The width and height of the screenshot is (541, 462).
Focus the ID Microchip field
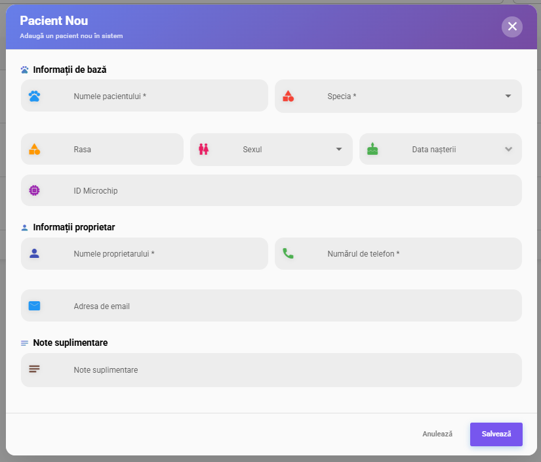(271, 190)
